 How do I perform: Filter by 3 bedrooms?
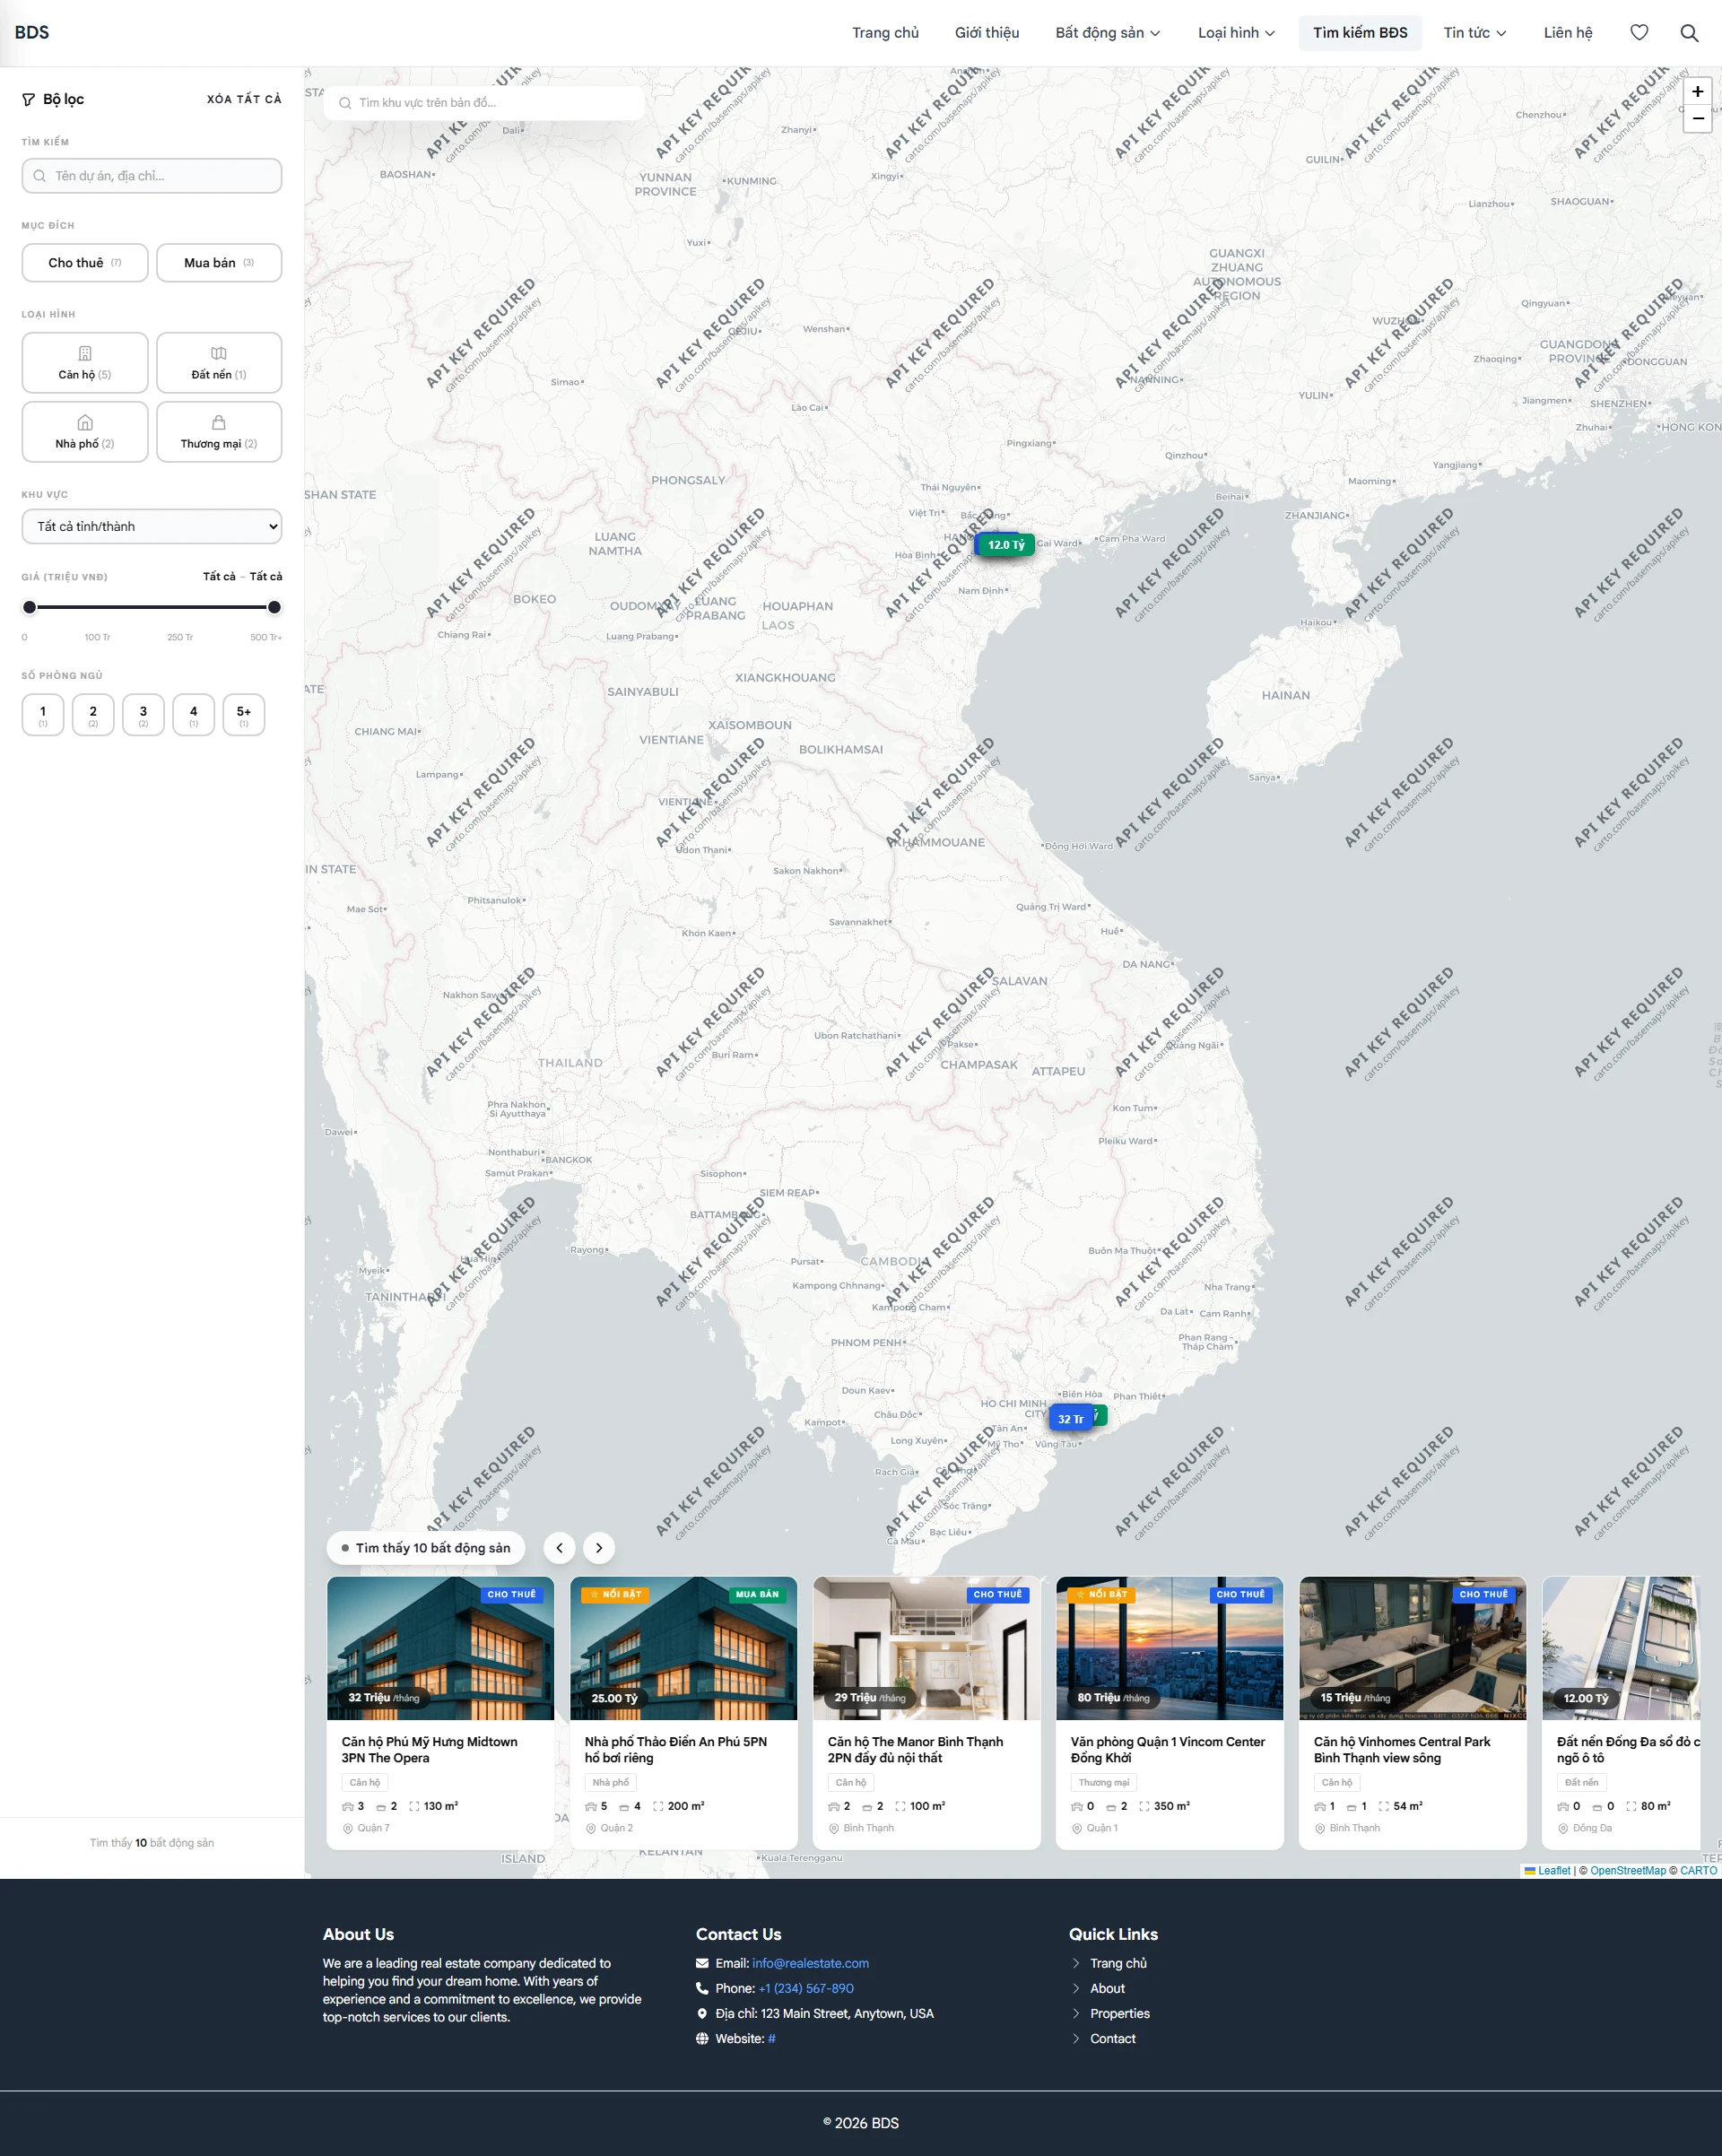click(143, 715)
